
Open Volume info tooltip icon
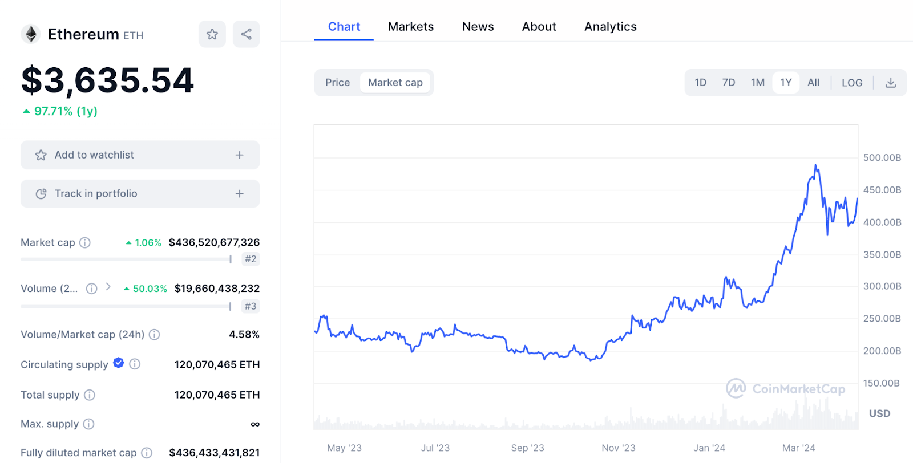tap(91, 289)
